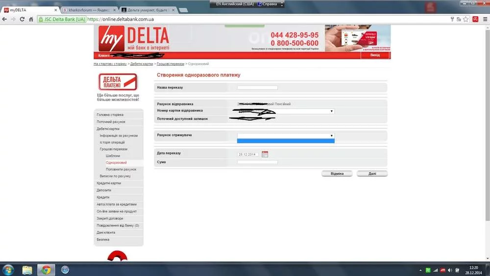Image resolution: width=490 pixels, height=276 pixels.
Task: Open the browser home page icon
Action: tap(31, 19)
